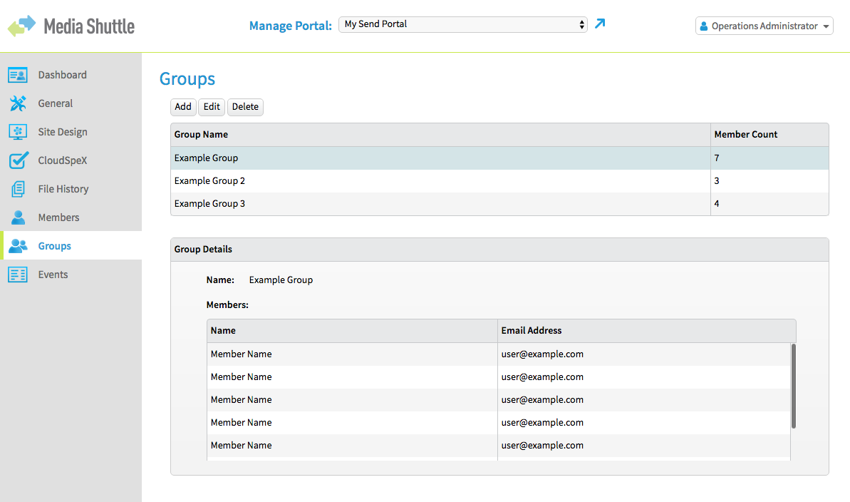Image resolution: width=850 pixels, height=502 pixels.
Task: Open the CloudSpeX section
Action: tap(62, 160)
